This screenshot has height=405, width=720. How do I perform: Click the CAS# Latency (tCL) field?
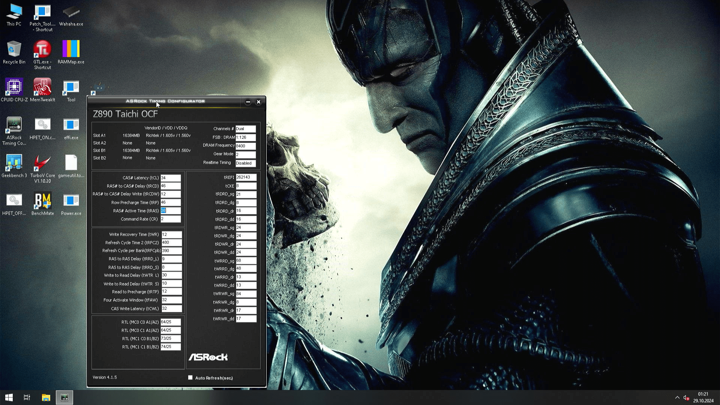171,178
